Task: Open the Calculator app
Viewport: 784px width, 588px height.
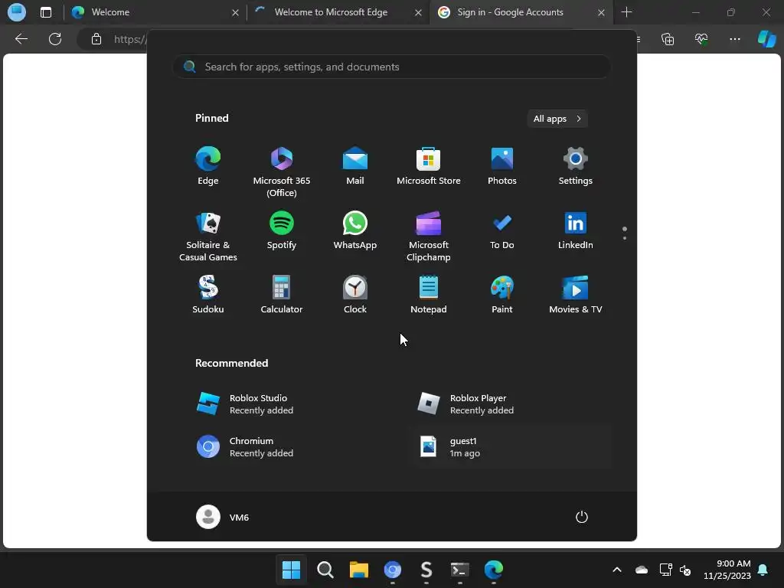Action: point(282,295)
